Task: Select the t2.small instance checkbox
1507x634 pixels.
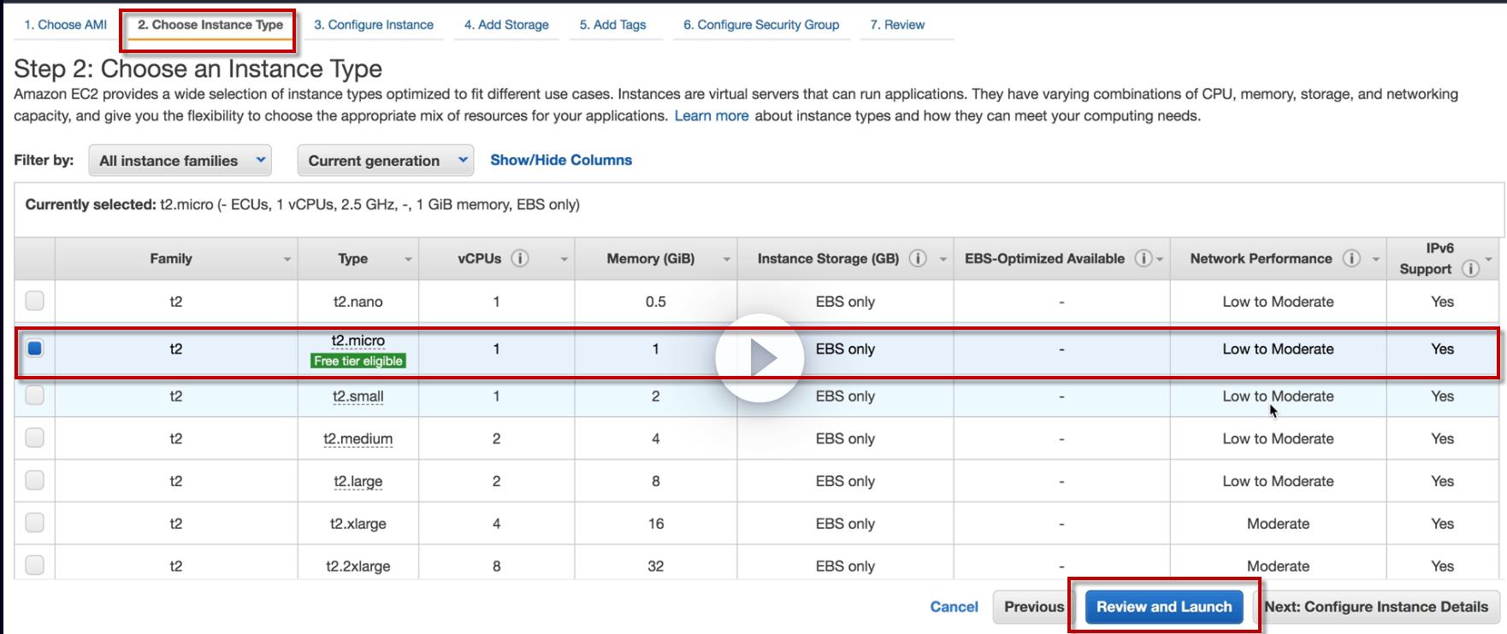Action: pos(34,395)
